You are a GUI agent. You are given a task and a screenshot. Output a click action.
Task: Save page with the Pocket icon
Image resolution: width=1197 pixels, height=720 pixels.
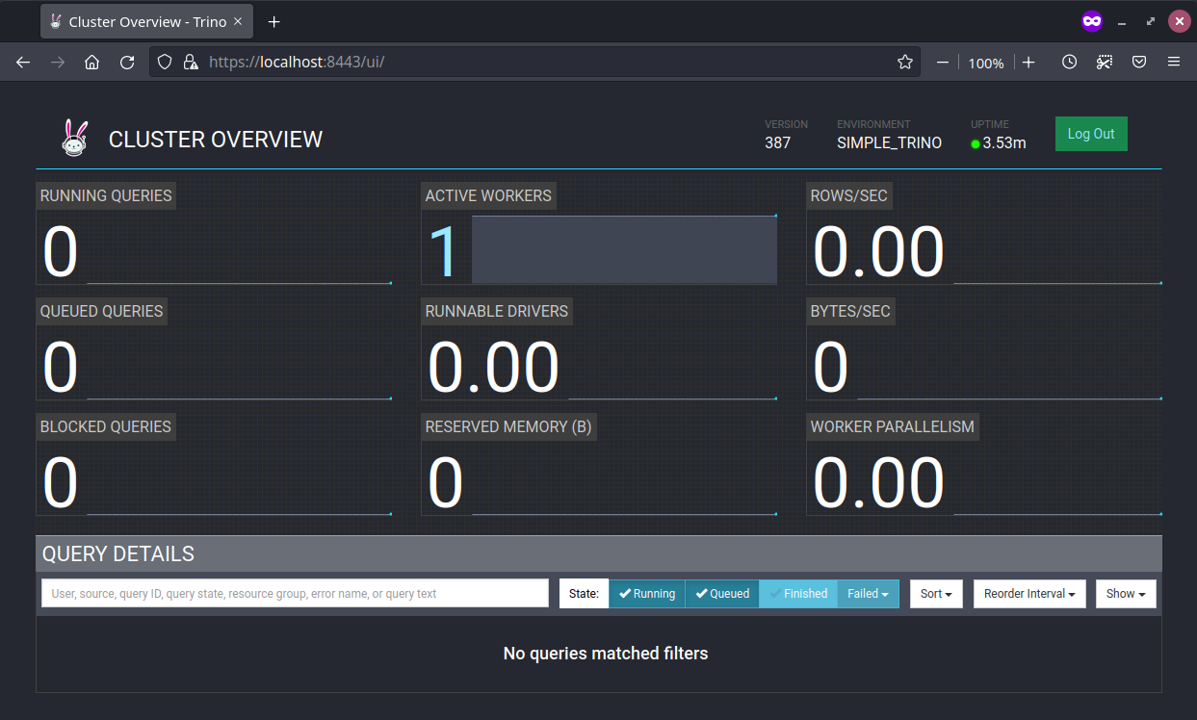(x=1139, y=61)
